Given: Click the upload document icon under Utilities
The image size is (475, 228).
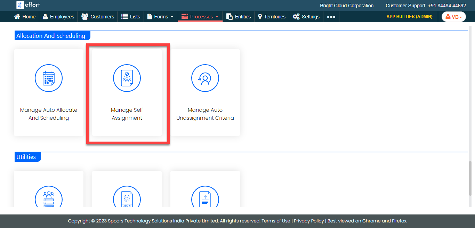Looking at the screenshot, I should coord(205,199).
